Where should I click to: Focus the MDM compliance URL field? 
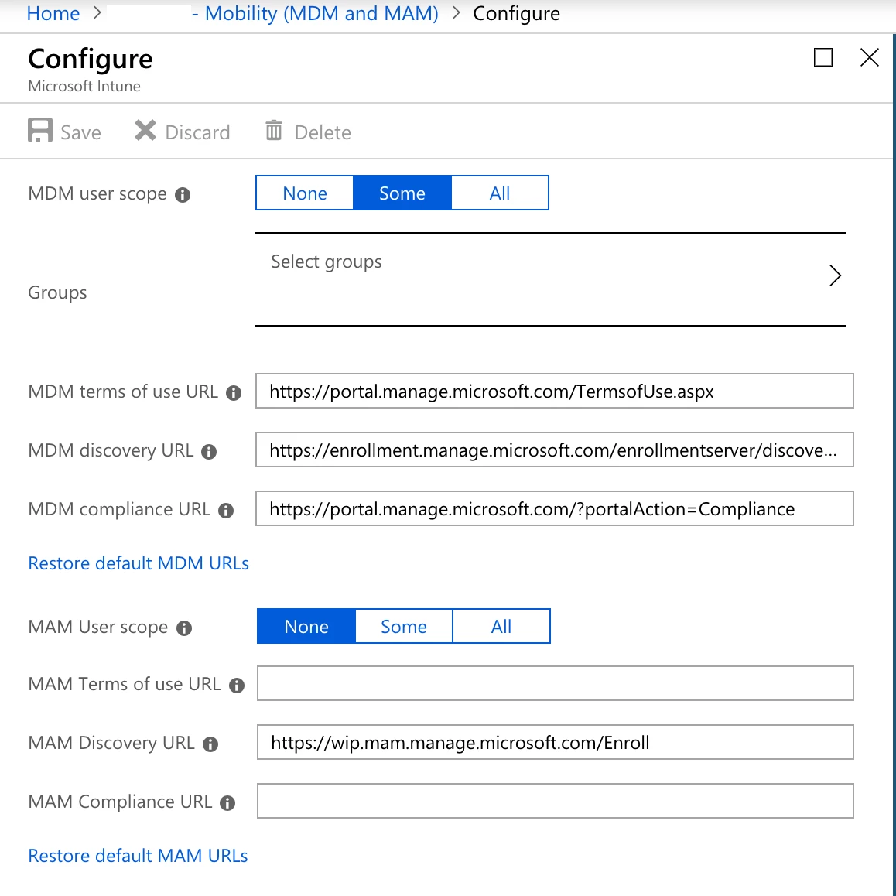tap(555, 508)
